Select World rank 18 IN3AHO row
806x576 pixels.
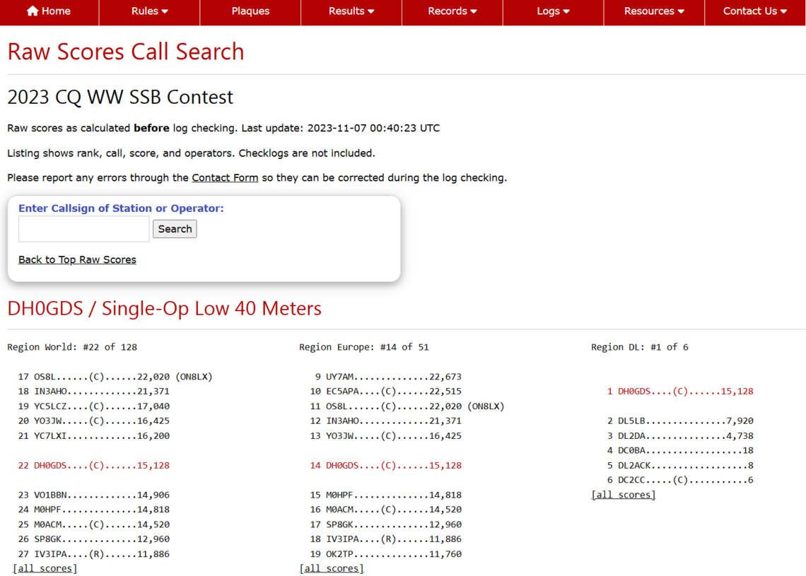click(x=93, y=392)
